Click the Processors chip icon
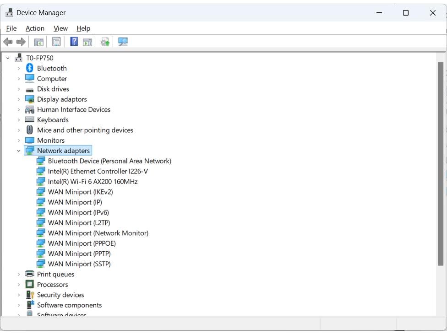This screenshot has width=447, height=334. tap(29, 284)
